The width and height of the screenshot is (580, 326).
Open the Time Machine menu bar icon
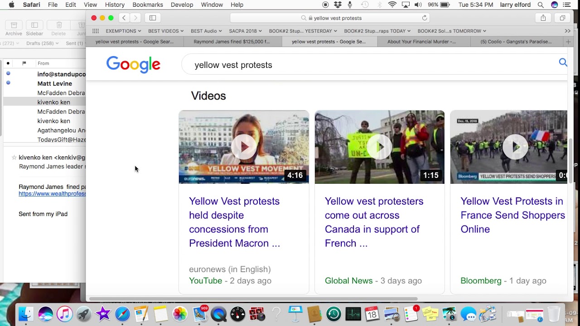coord(365,5)
